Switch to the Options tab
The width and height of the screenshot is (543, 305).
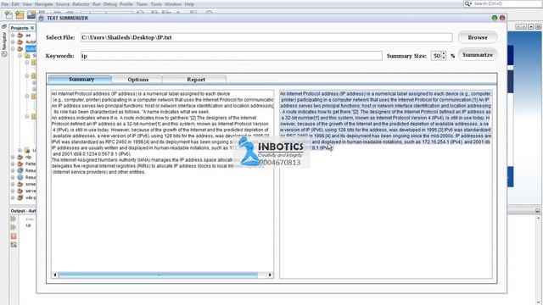(x=137, y=80)
